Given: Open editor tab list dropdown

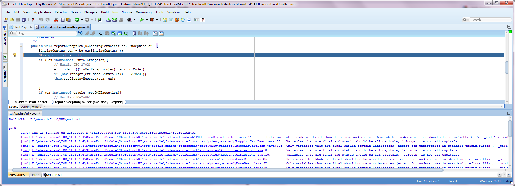Looking at the screenshot, I should tap(509, 27).
